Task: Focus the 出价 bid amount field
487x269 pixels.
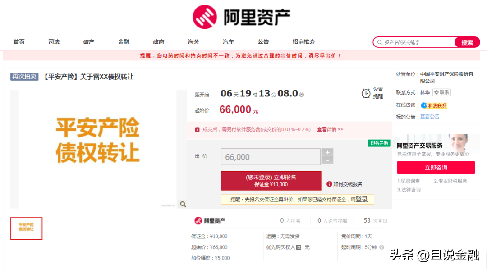Action: [x=271, y=157]
